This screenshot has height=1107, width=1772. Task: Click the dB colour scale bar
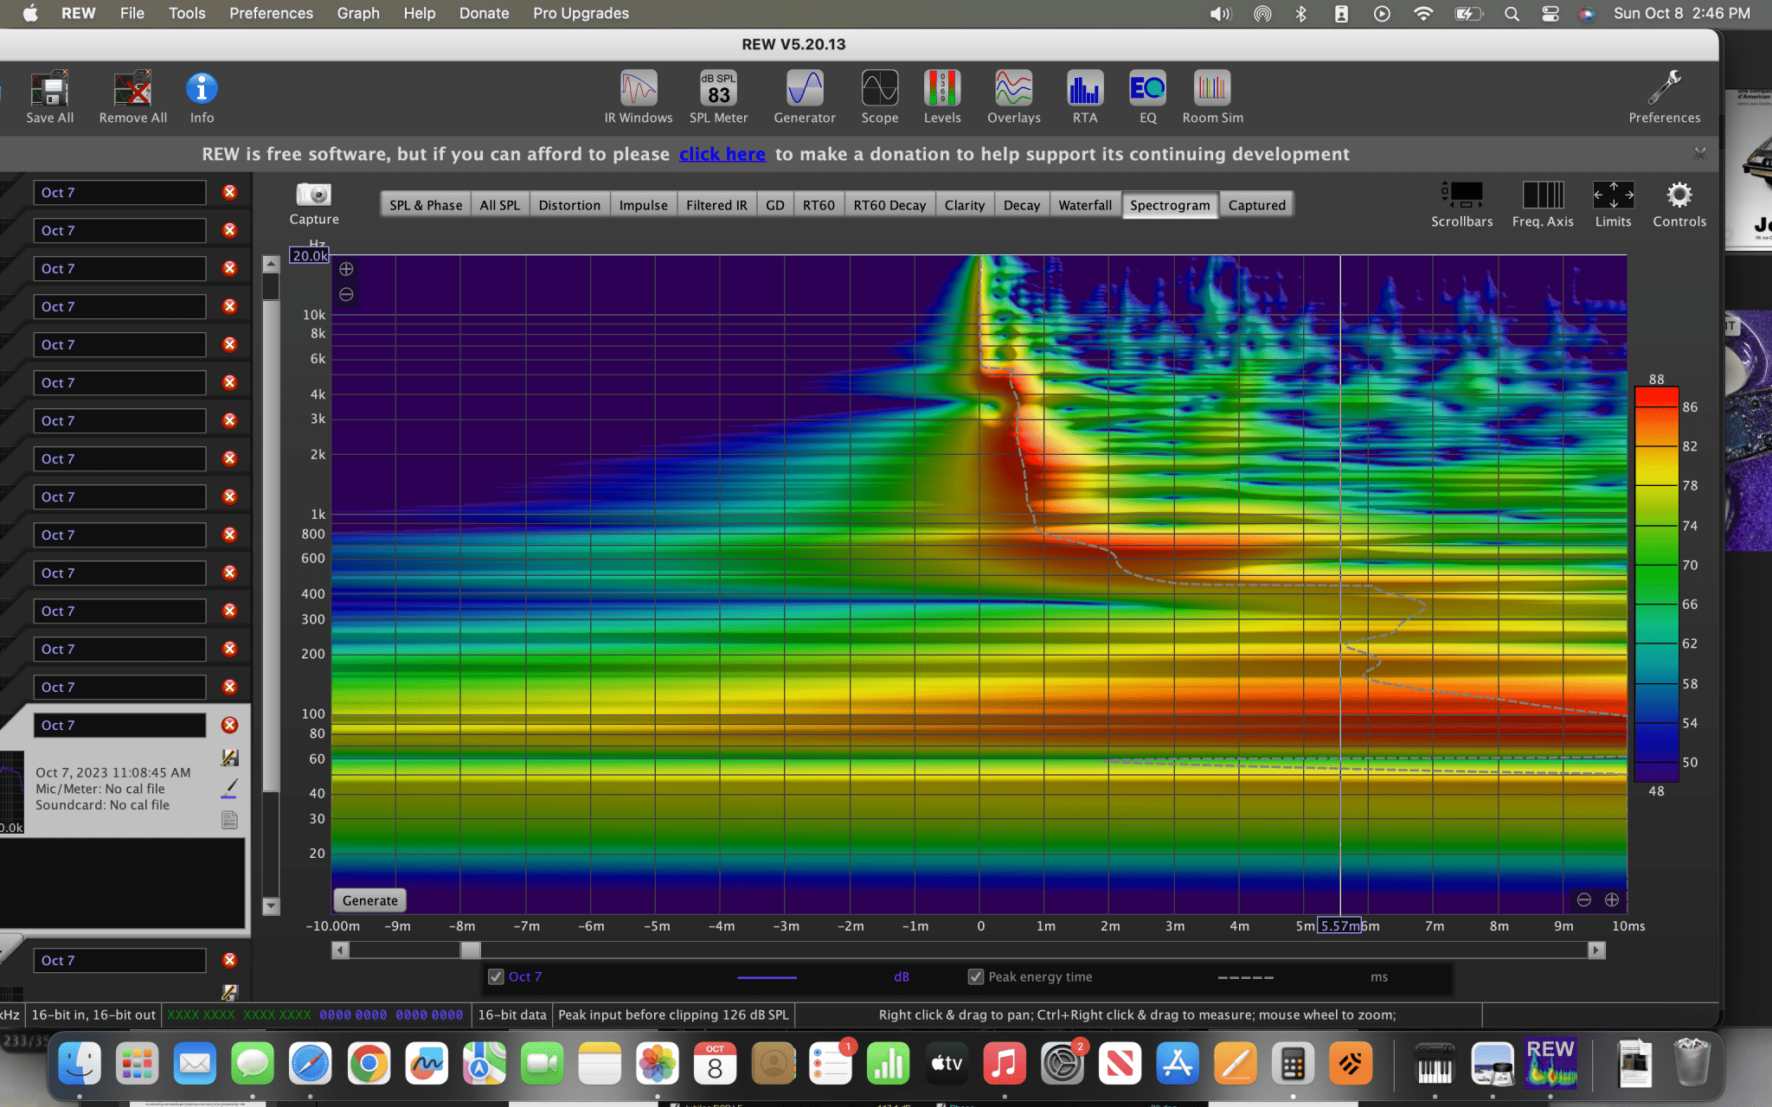click(1656, 585)
